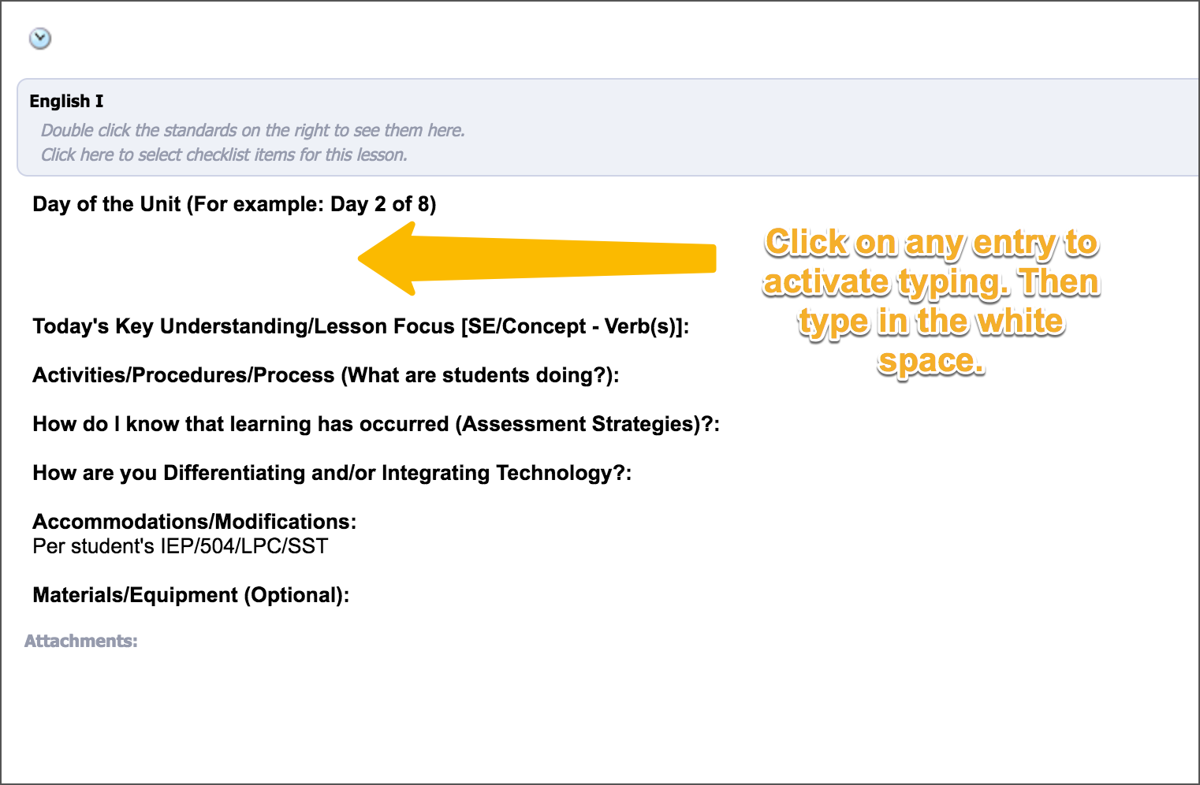Click the 'activate typing. Then' annotation line
The height and width of the screenshot is (785, 1200).
[x=930, y=282]
